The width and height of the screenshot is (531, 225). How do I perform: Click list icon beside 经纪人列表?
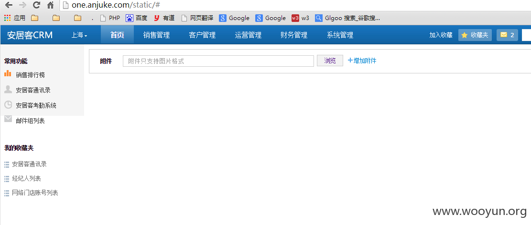point(6,179)
